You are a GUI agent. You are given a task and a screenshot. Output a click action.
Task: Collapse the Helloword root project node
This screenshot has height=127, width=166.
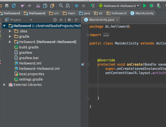(4, 26)
